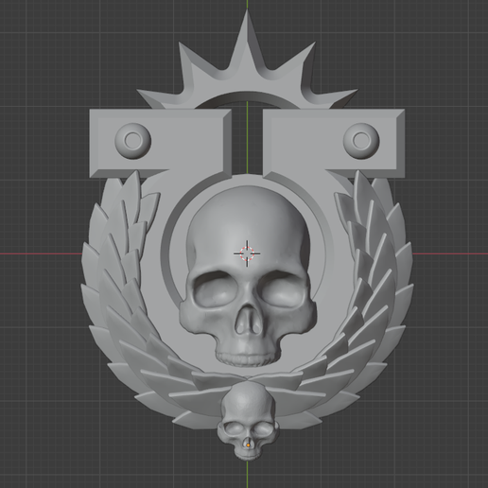488x488 pixels.
Task: Select the orange origin dot on small skull
Action: 249,444
